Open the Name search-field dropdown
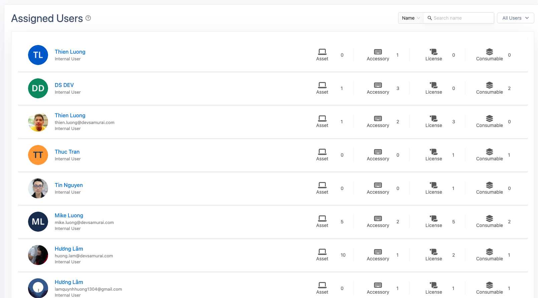 point(411,18)
